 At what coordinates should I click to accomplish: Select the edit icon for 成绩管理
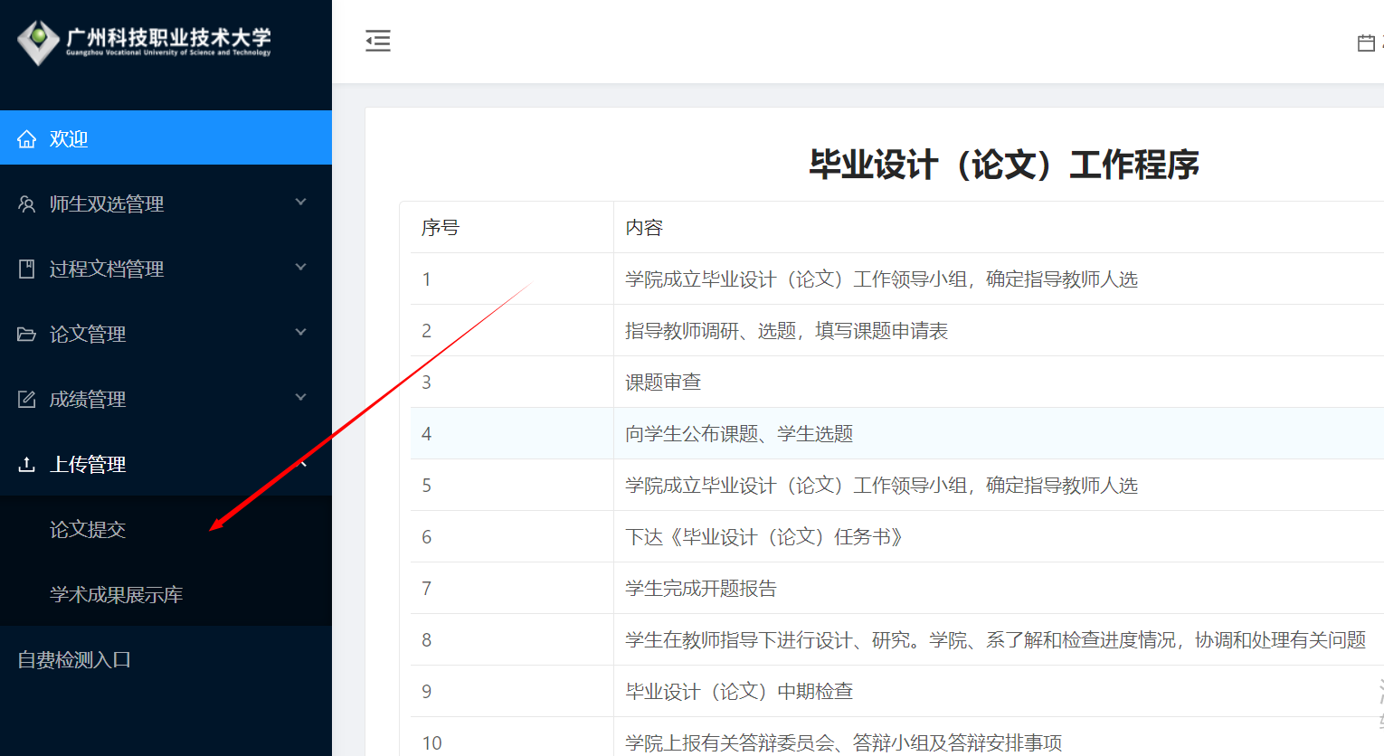[x=26, y=398]
